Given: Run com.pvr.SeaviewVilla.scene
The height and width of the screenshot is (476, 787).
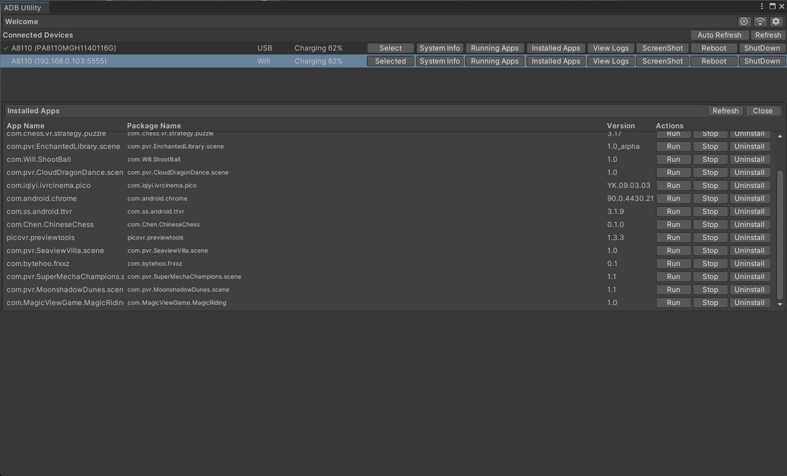Looking at the screenshot, I should pos(674,250).
